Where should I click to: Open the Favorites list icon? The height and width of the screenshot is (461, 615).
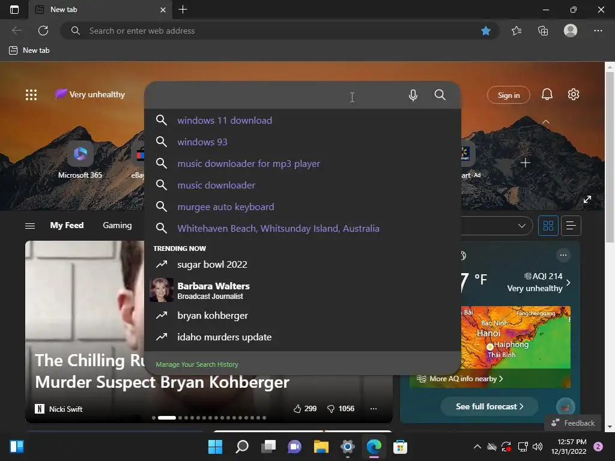(x=516, y=31)
